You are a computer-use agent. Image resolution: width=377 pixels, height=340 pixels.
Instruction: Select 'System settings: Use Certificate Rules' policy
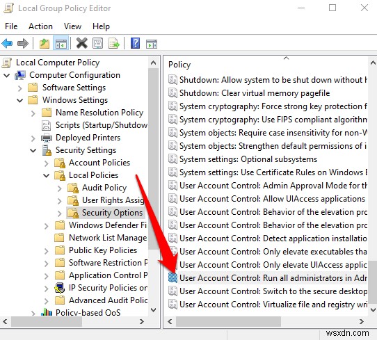(x=273, y=172)
